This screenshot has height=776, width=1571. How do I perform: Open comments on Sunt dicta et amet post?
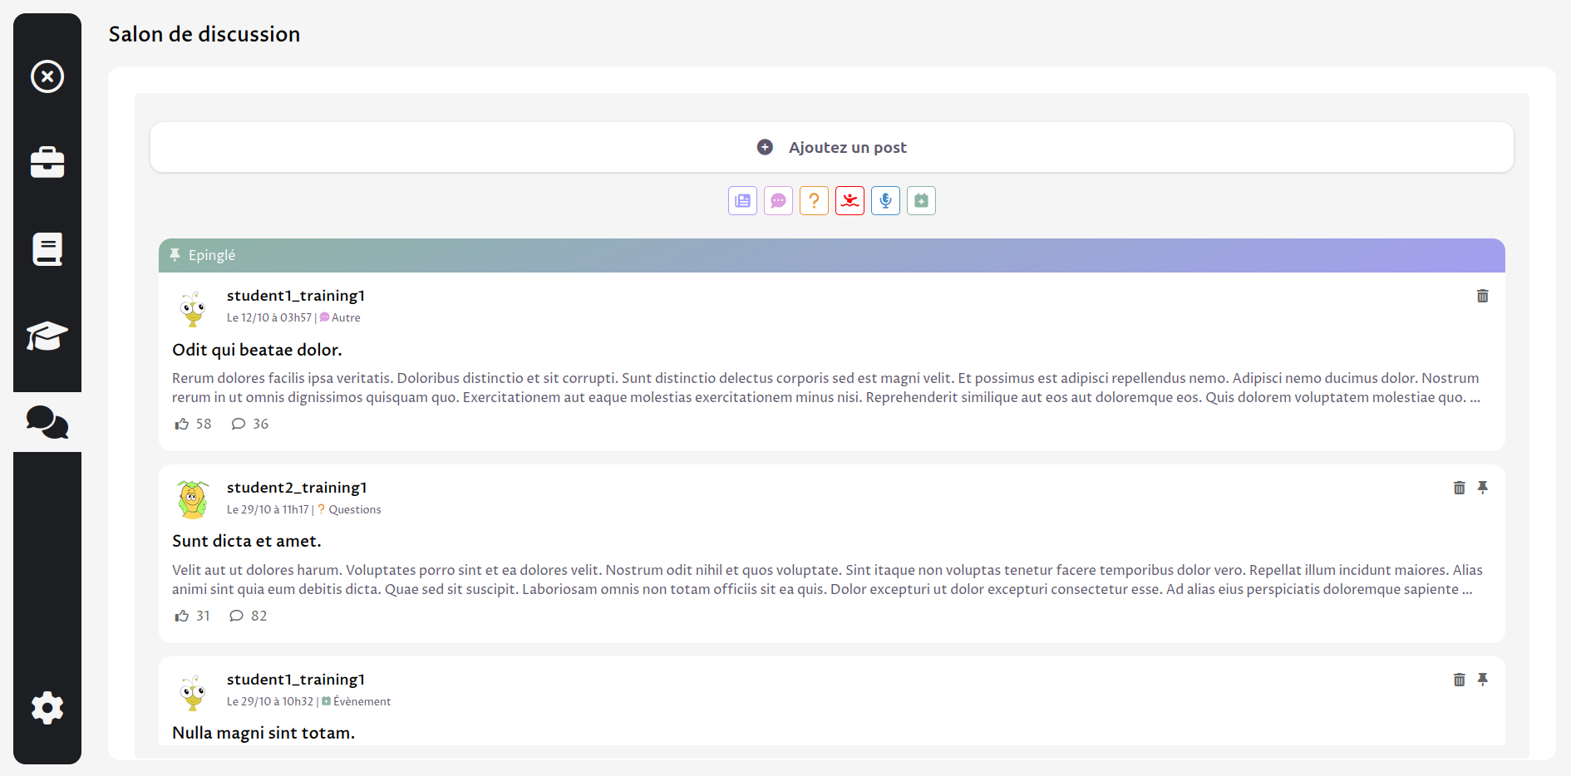238,616
